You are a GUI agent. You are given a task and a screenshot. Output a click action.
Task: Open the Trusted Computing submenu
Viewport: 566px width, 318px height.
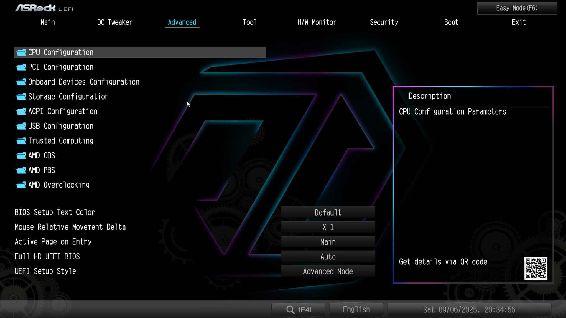pyautogui.click(x=61, y=141)
